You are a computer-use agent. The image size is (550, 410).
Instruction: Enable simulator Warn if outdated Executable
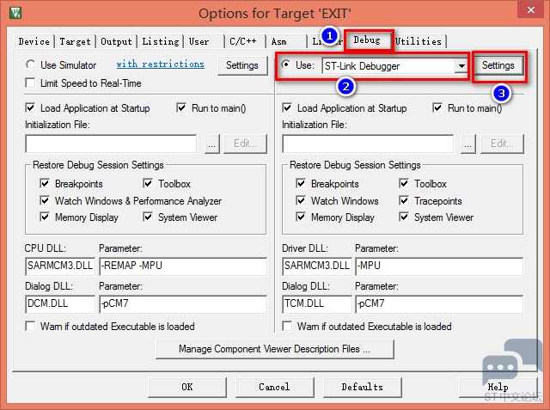click(x=31, y=326)
